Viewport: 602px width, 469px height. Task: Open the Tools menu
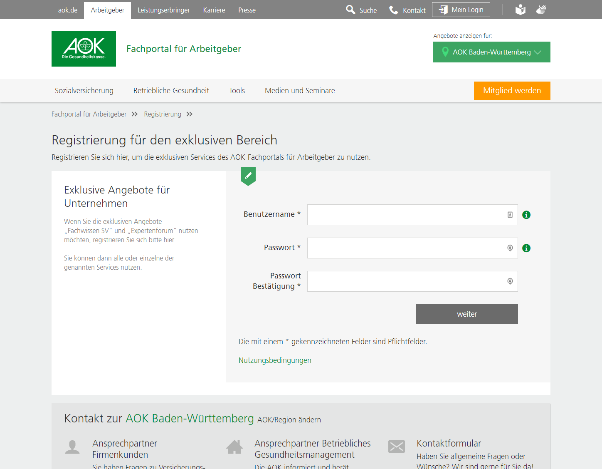(x=237, y=91)
